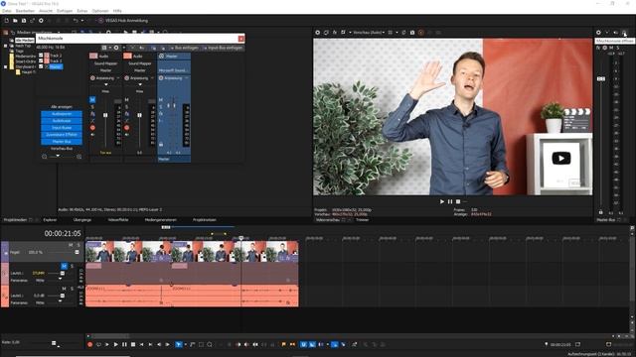Adjust first mixer channel volume fader
The image size is (636, 357).
pyautogui.click(x=105, y=115)
